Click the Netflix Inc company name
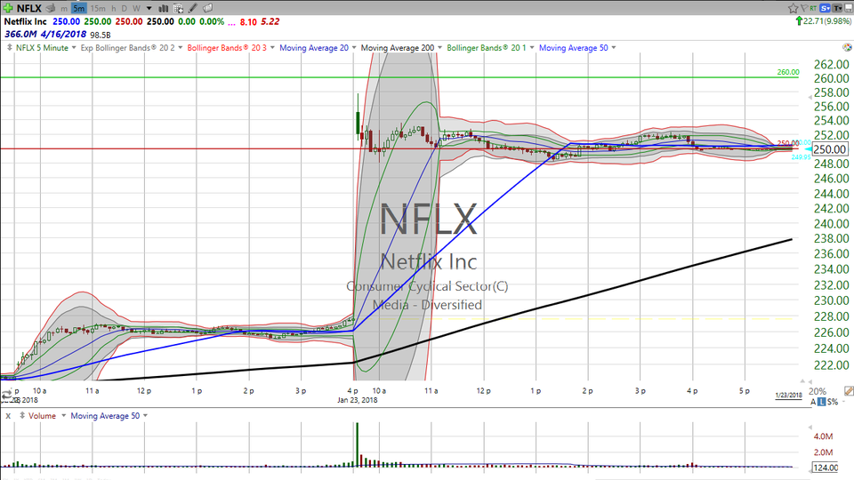This screenshot has height=480, width=854. click(26, 21)
